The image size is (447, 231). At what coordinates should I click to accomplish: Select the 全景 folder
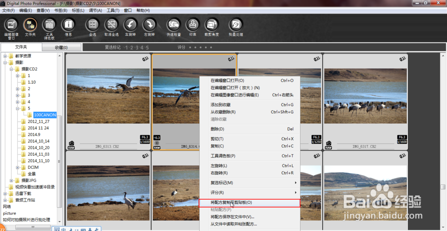click(x=32, y=174)
